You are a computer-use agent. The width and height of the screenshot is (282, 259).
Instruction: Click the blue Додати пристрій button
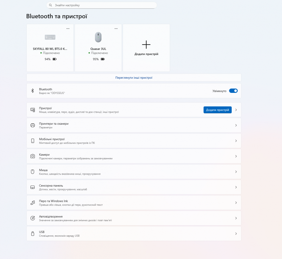(x=217, y=110)
